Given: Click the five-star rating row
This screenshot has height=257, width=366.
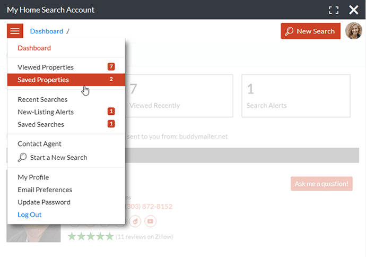Looking at the screenshot, I should 91,236.
